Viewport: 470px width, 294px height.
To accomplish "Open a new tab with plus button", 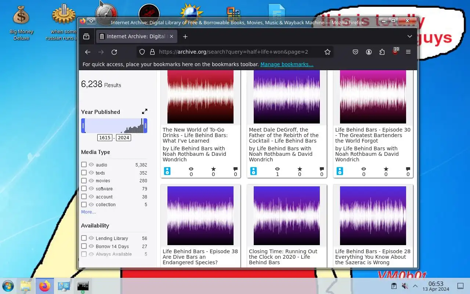I will pos(185,36).
